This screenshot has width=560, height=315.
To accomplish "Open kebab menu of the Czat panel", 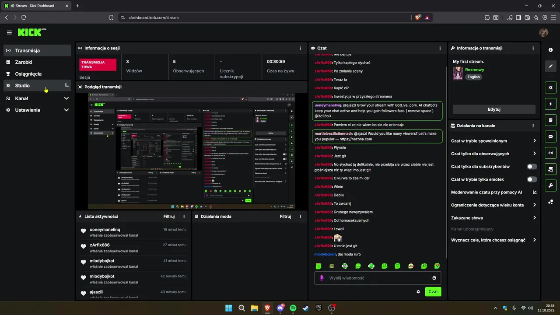I will (x=440, y=48).
